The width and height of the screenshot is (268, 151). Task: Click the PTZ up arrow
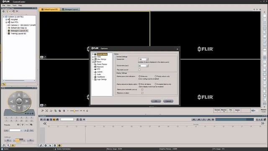[x=19, y=95]
